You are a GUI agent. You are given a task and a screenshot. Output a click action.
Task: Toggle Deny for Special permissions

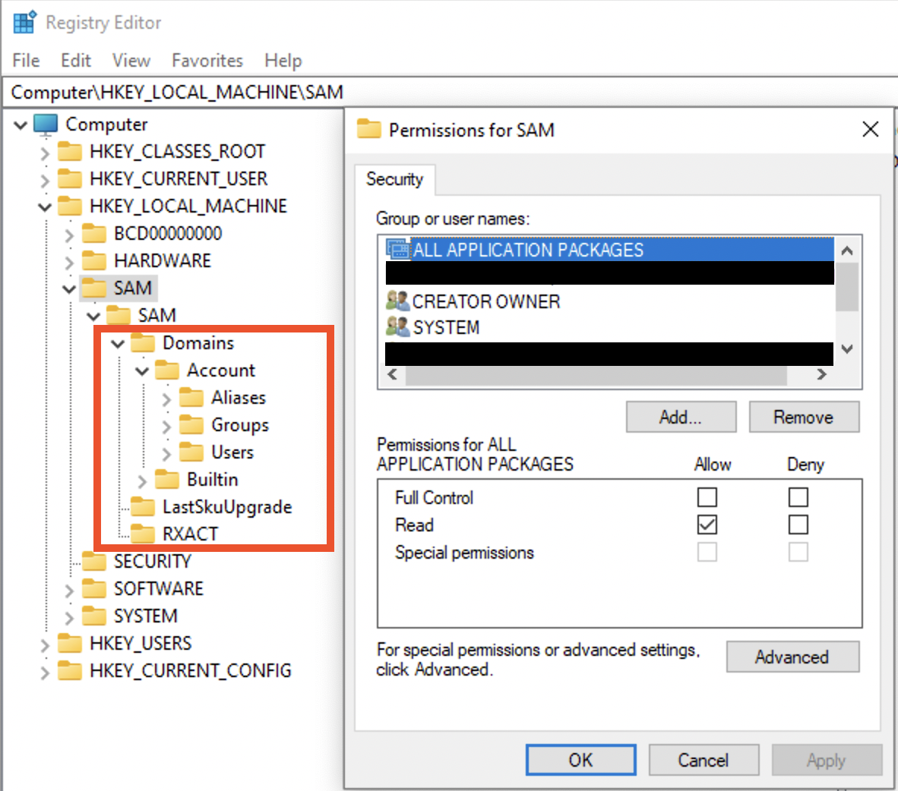coord(798,552)
